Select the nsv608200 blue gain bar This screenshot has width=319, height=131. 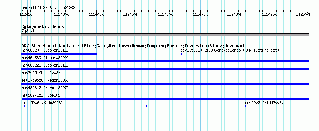[59, 54]
